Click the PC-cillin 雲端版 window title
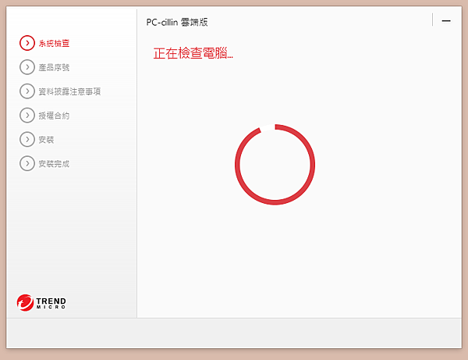The width and height of the screenshot is (468, 360). tap(177, 22)
